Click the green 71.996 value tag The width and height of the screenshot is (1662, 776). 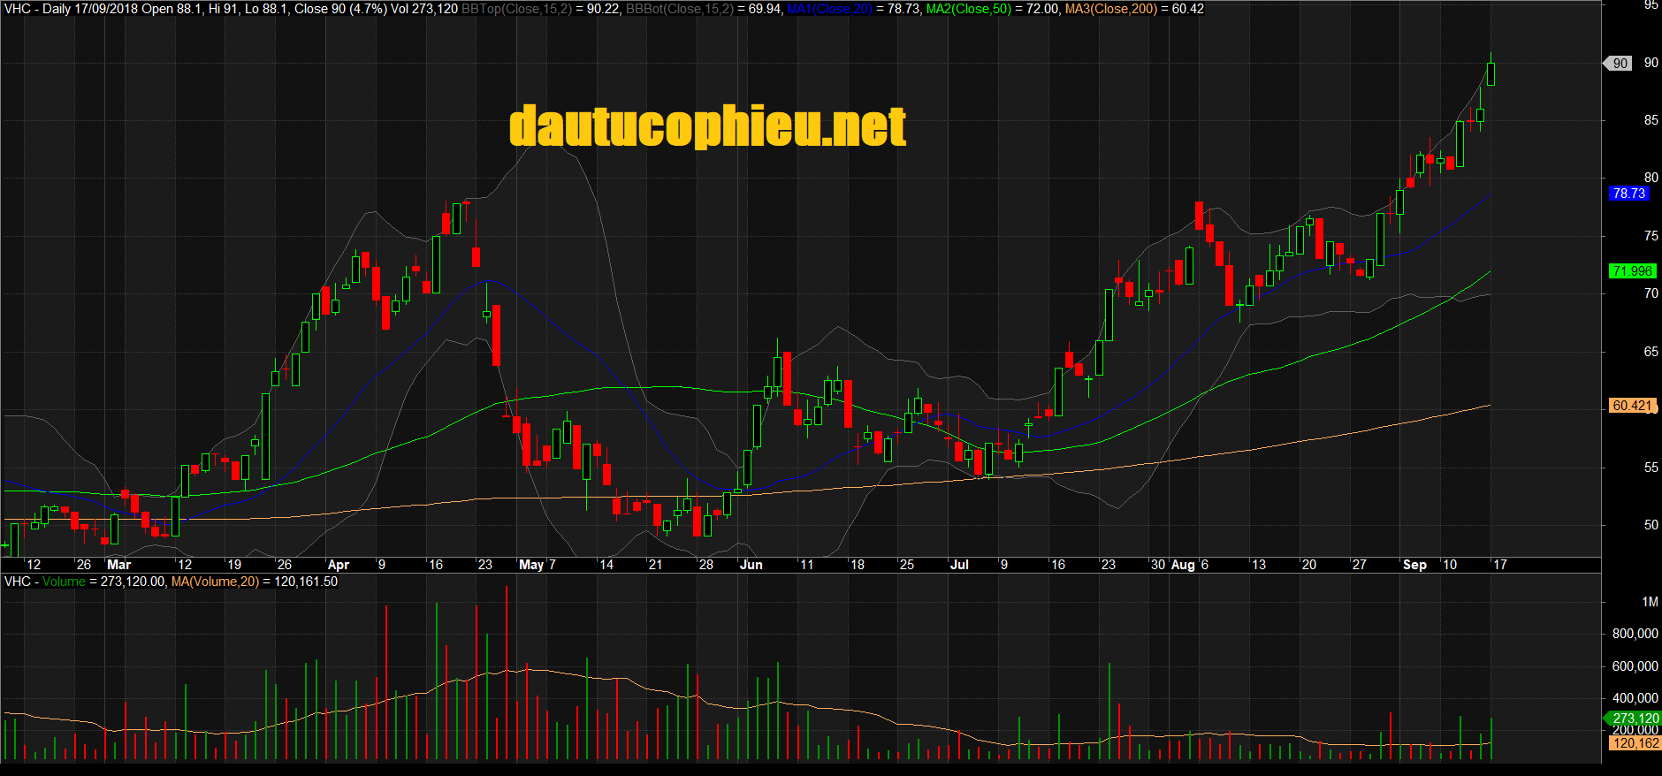[x=1631, y=271]
